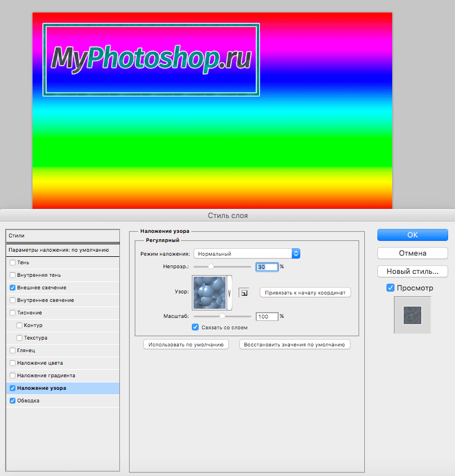Toggle the Просмотр preview checkbox

pyautogui.click(x=390, y=288)
